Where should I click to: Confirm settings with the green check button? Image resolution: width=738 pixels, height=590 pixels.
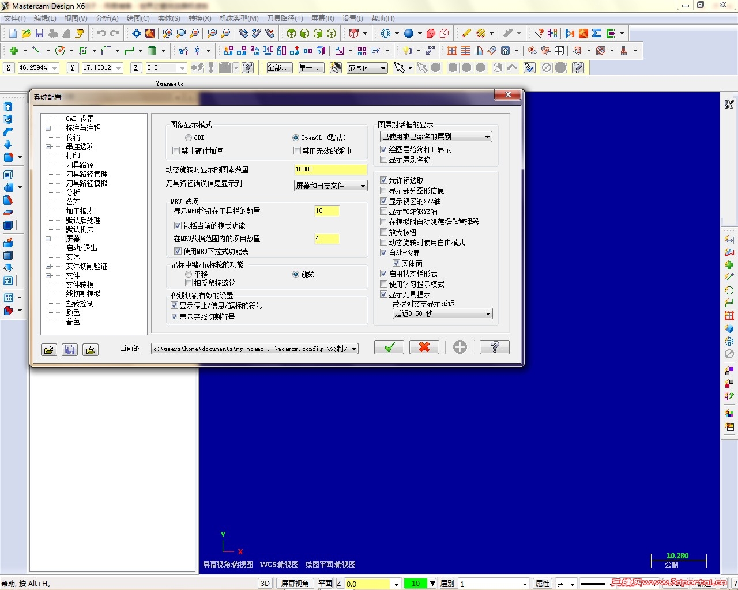tap(389, 347)
